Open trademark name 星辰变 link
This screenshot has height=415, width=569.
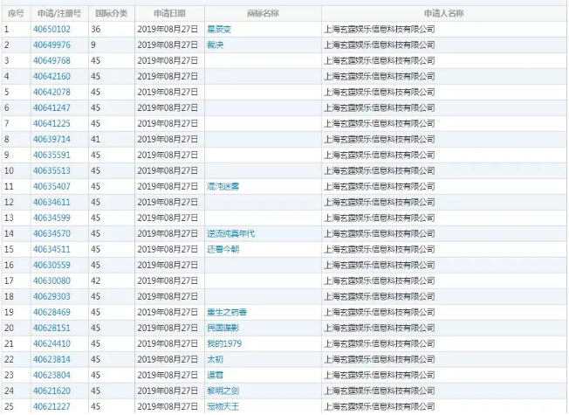pyautogui.click(x=218, y=29)
